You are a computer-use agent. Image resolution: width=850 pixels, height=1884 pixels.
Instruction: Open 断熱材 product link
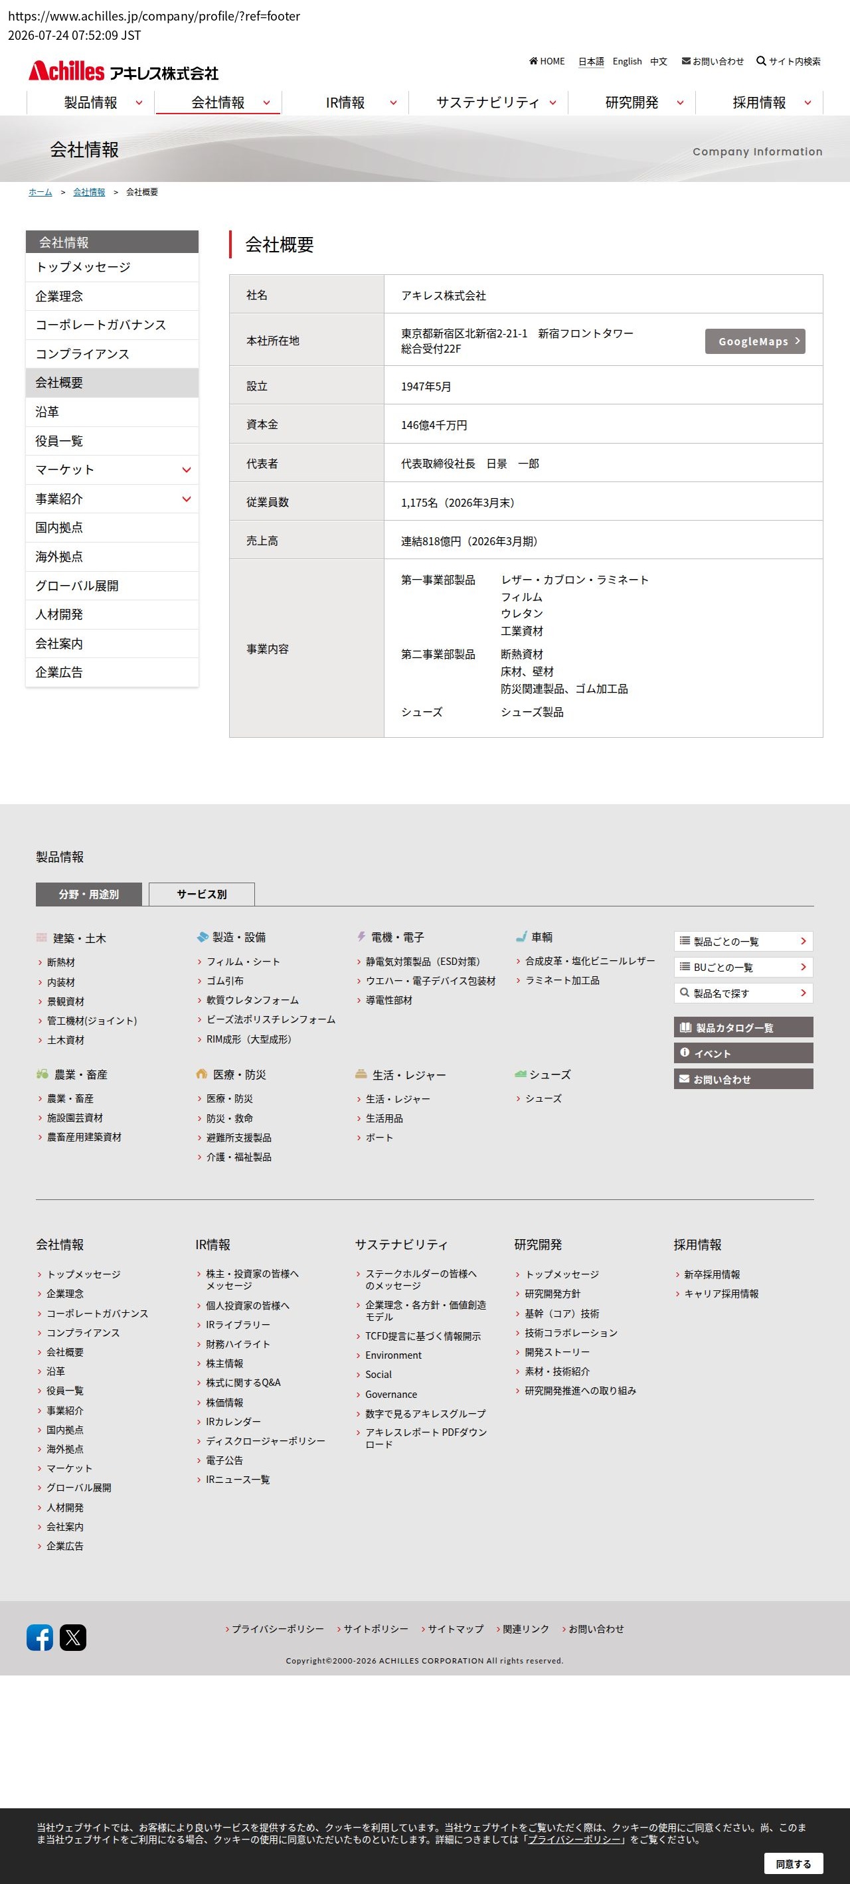click(60, 962)
